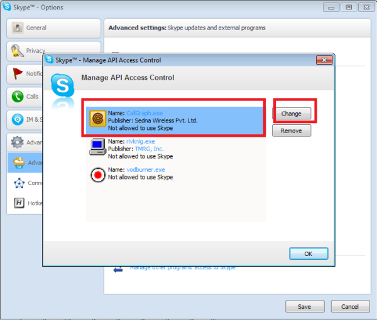Click the Remove button

292,131
